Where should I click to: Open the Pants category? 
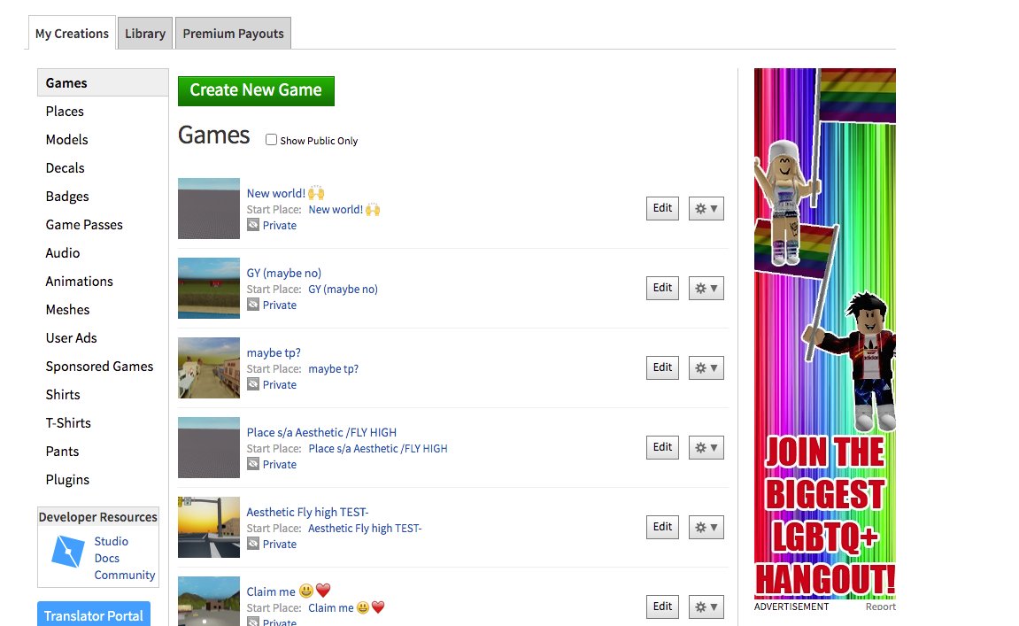click(62, 452)
